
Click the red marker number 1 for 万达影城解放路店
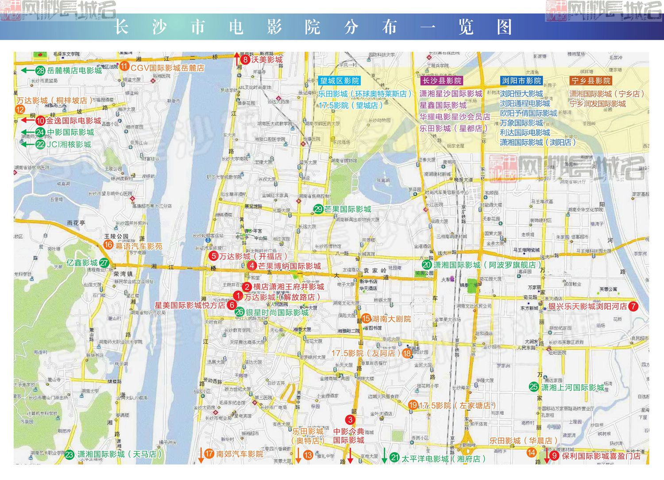click(x=238, y=296)
